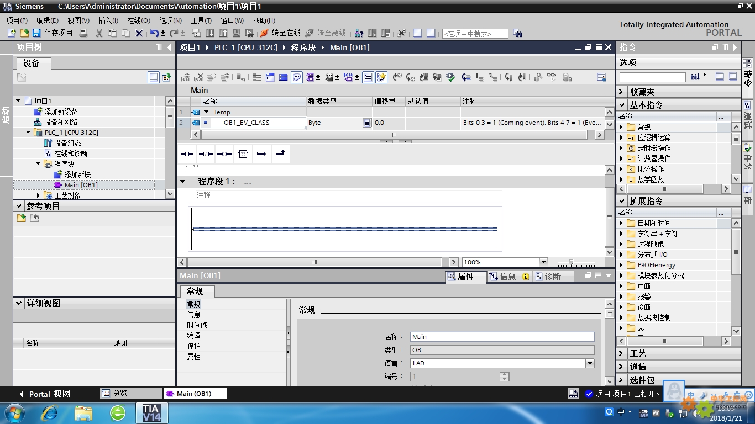The image size is (755, 424).
Task: Click the open project icon
Action: point(24,33)
